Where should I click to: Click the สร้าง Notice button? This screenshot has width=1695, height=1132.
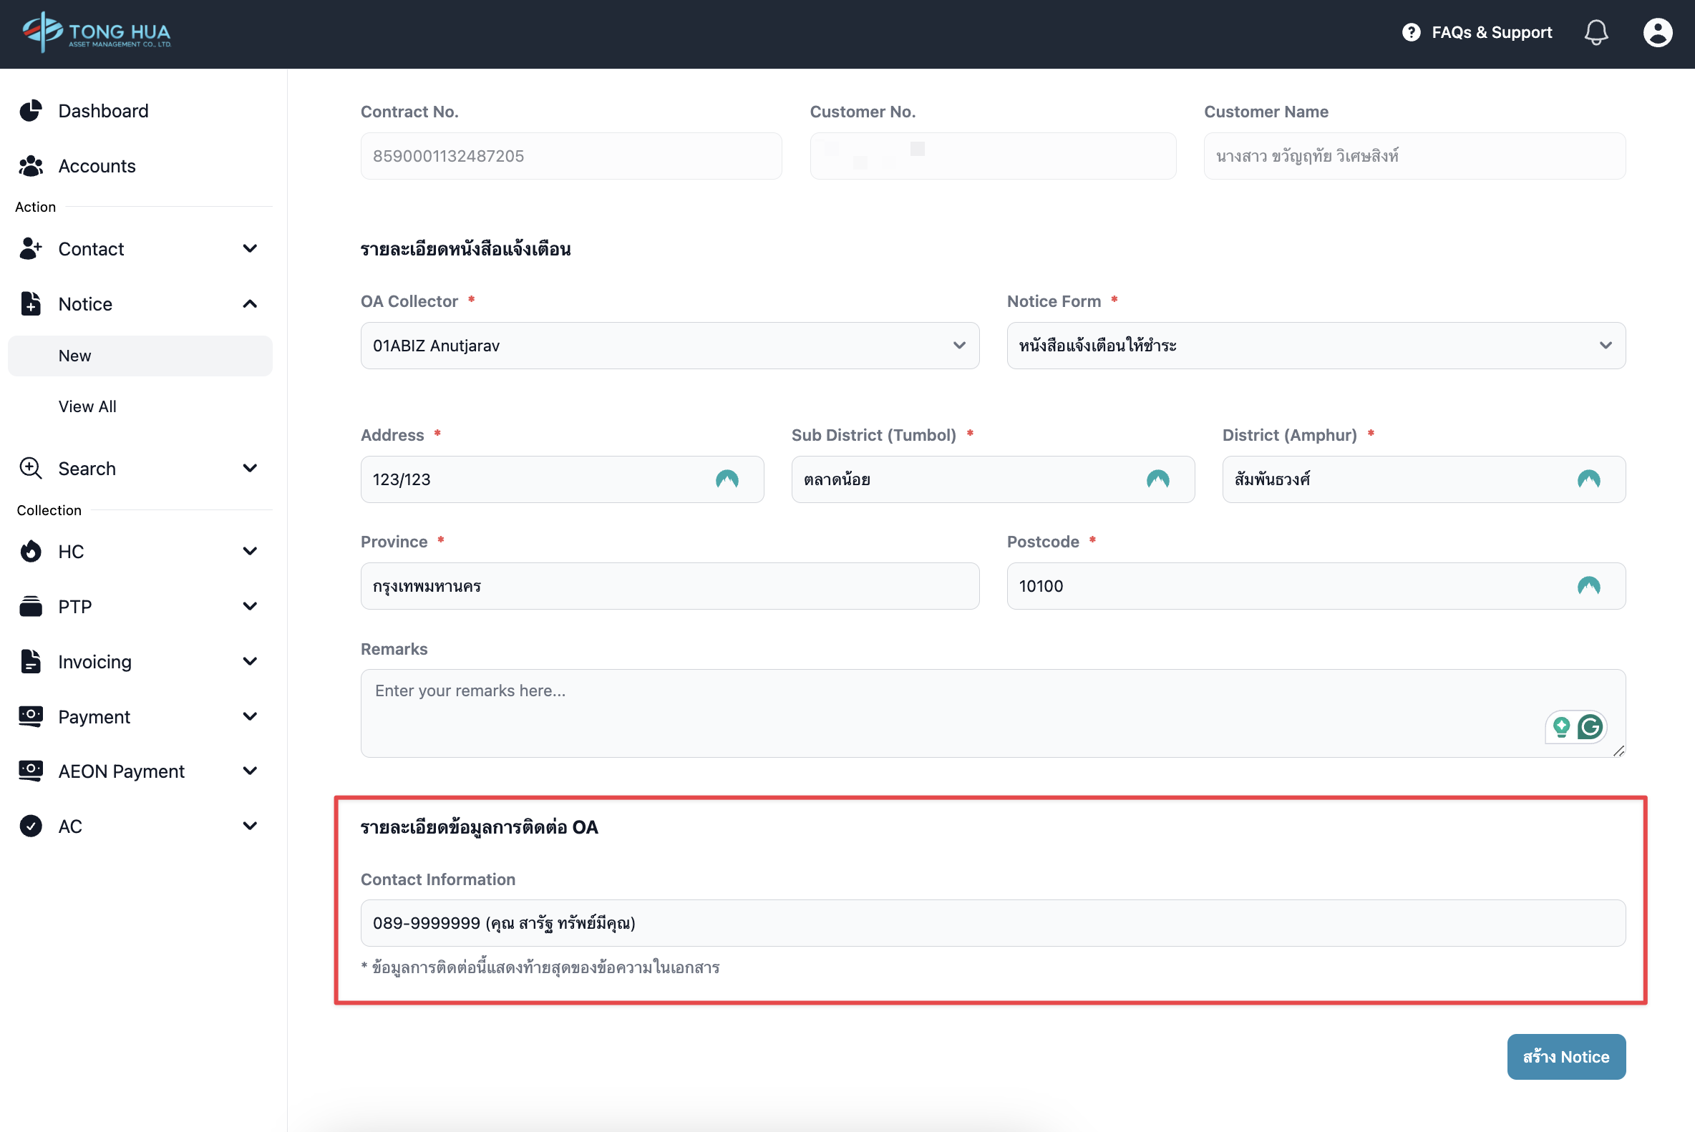coord(1565,1056)
